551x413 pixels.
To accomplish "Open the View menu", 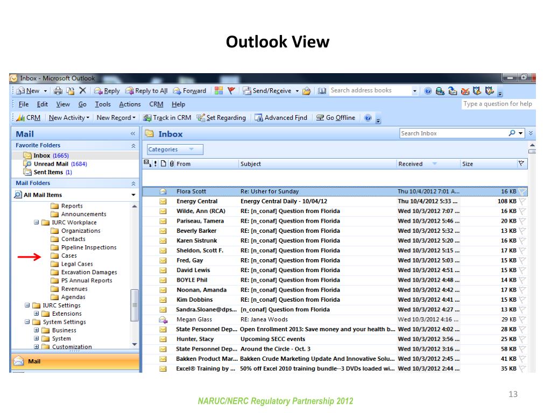I will click(x=63, y=104).
